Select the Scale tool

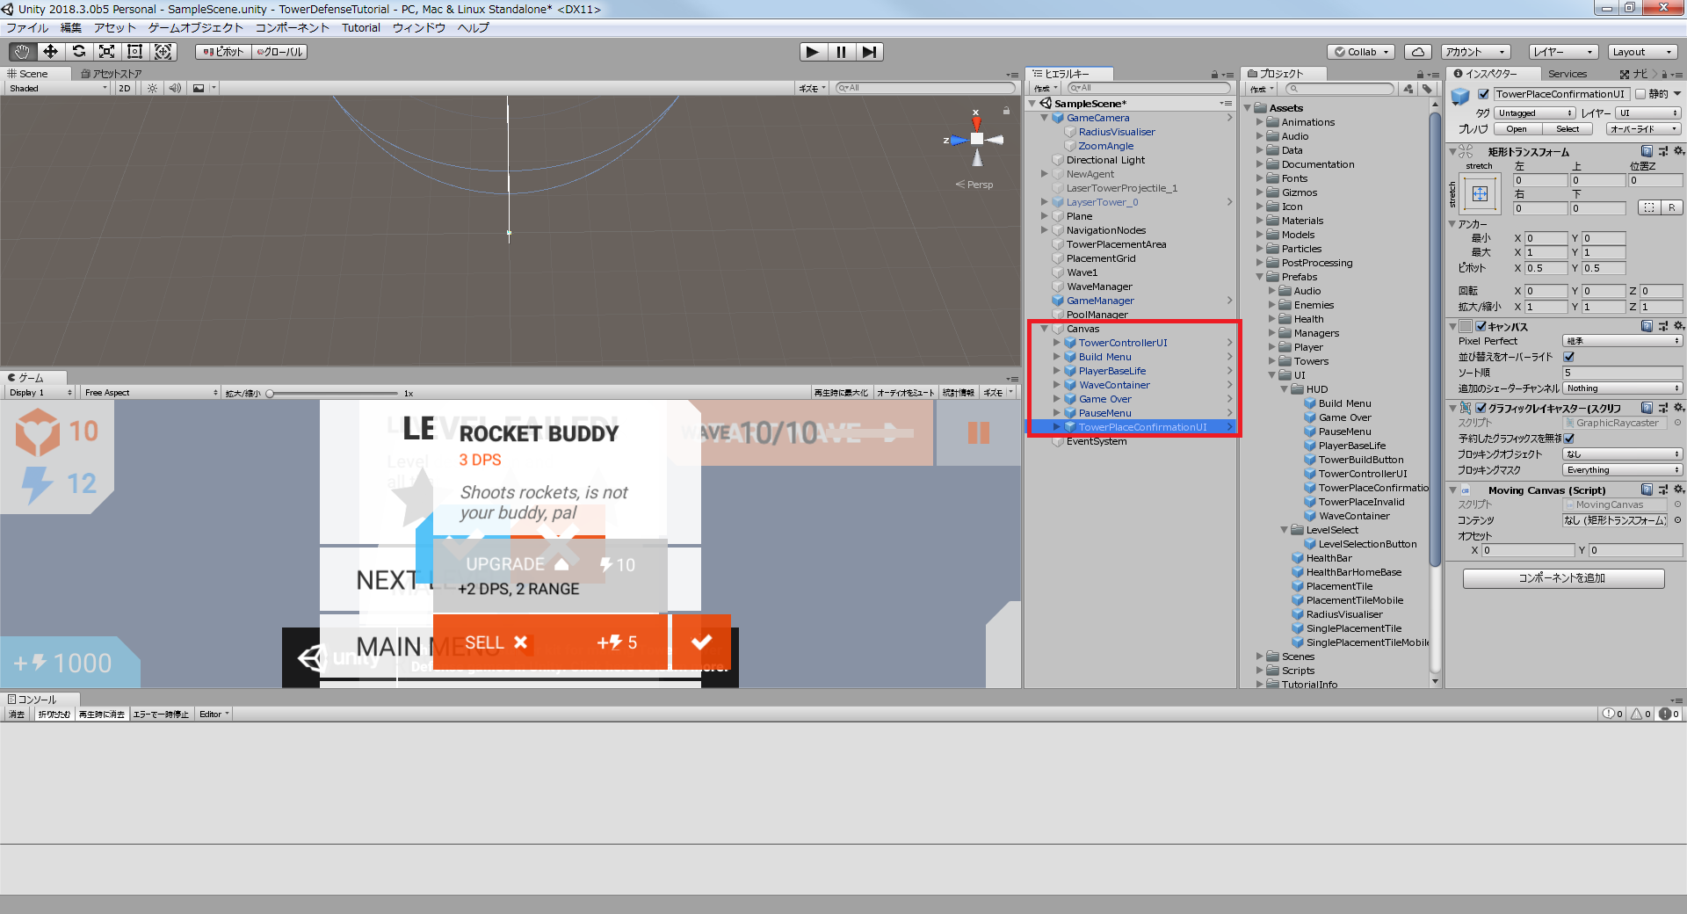click(106, 52)
